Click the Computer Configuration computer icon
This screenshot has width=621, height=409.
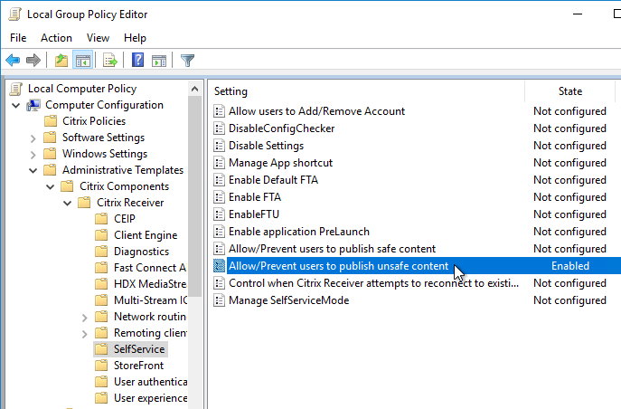click(x=33, y=105)
